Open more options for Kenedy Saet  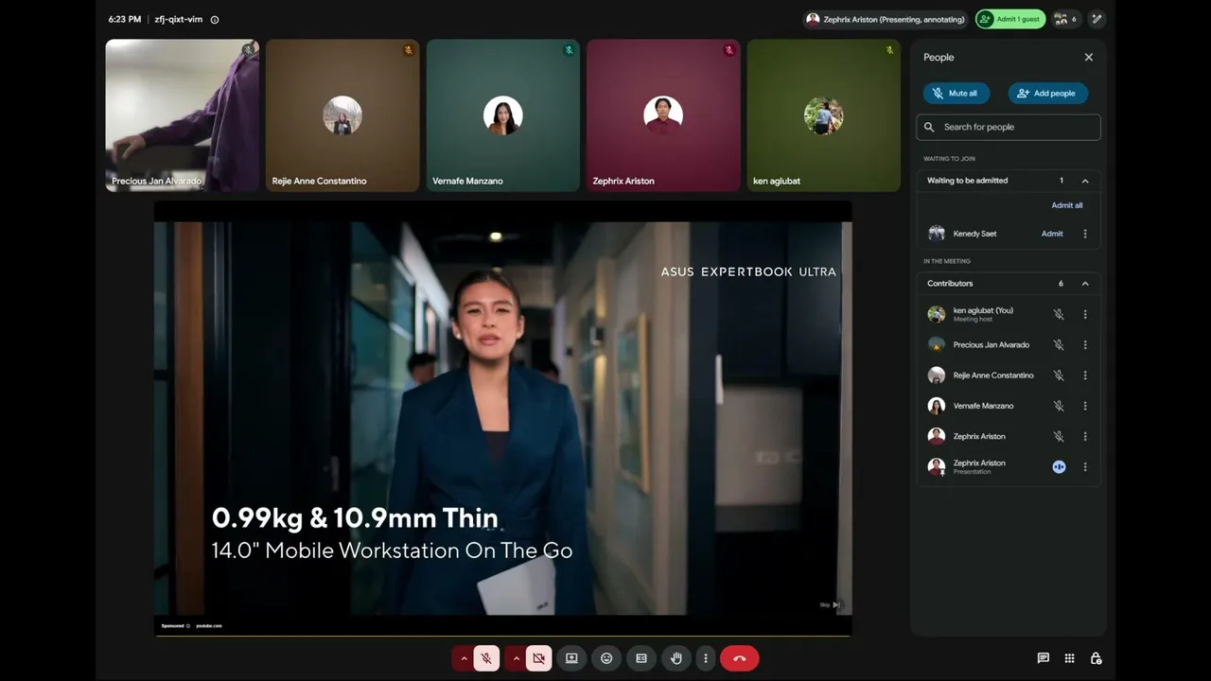(1085, 234)
